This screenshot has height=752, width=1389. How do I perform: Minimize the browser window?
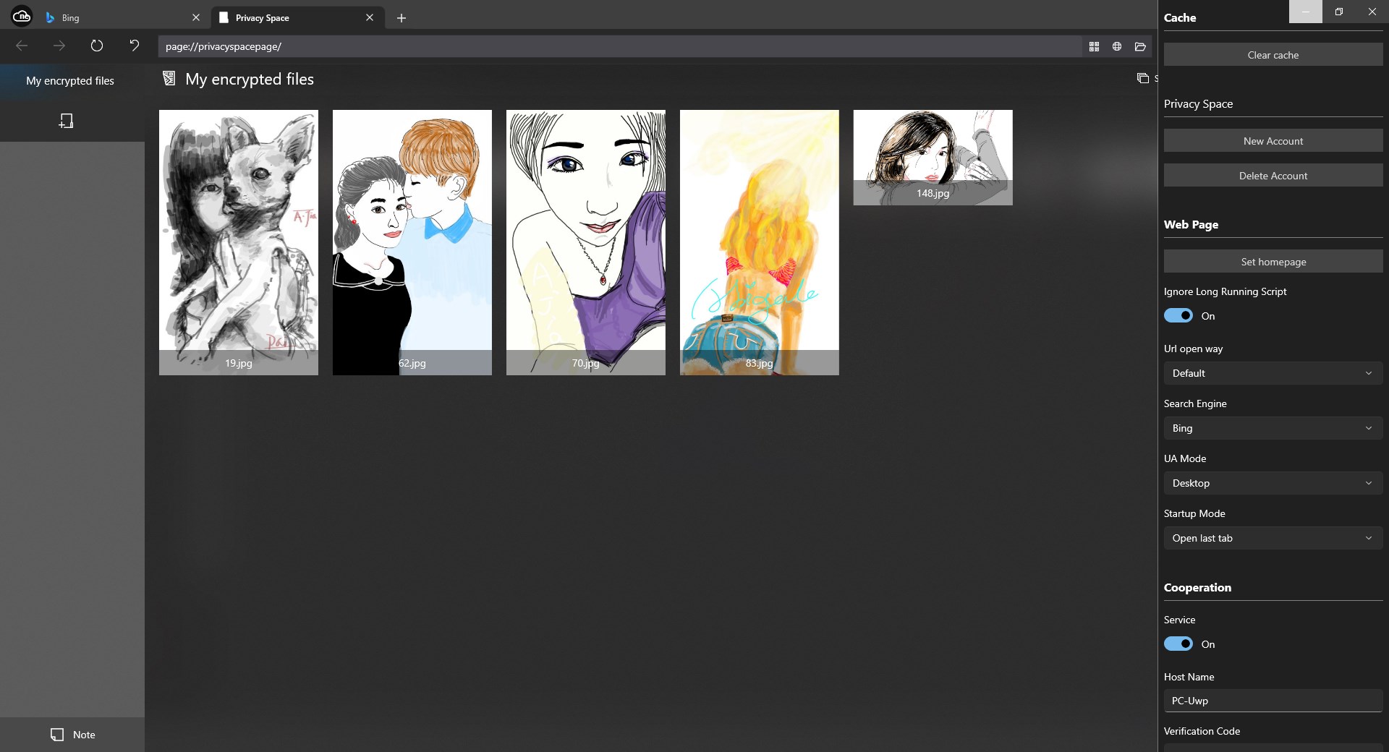coord(1306,12)
